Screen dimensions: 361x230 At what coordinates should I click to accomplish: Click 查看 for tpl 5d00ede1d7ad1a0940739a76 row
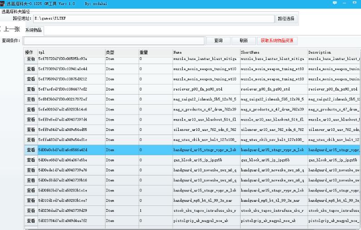(31, 170)
